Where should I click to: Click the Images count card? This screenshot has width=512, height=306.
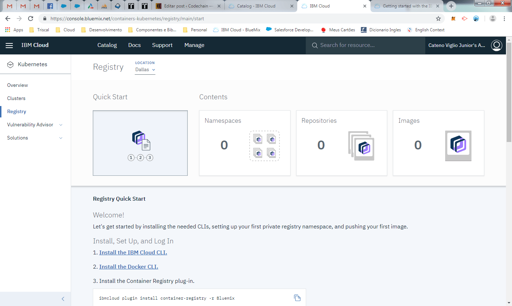438,143
